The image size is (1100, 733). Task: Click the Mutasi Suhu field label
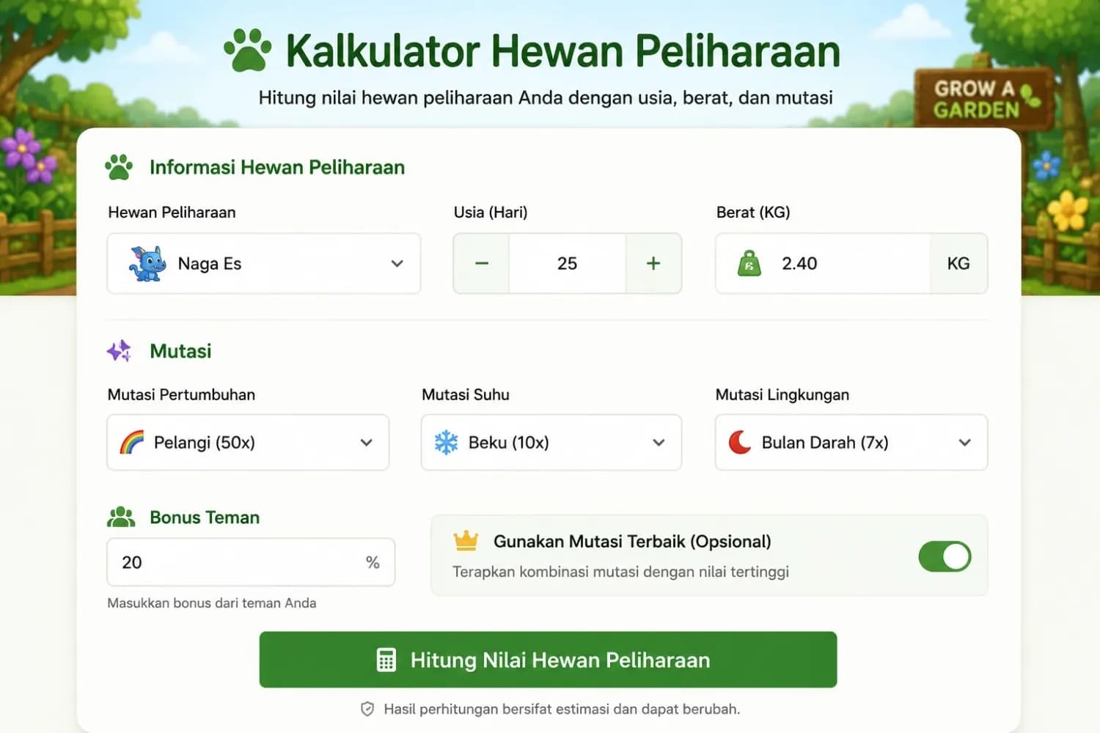coord(466,395)
